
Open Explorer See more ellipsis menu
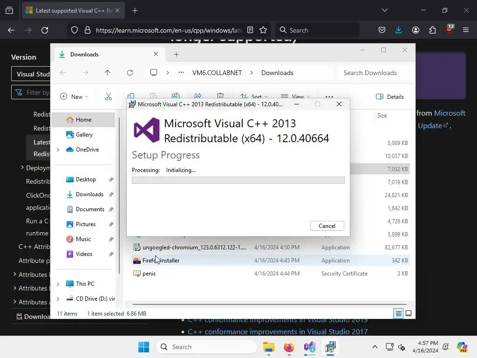point(329,96)
